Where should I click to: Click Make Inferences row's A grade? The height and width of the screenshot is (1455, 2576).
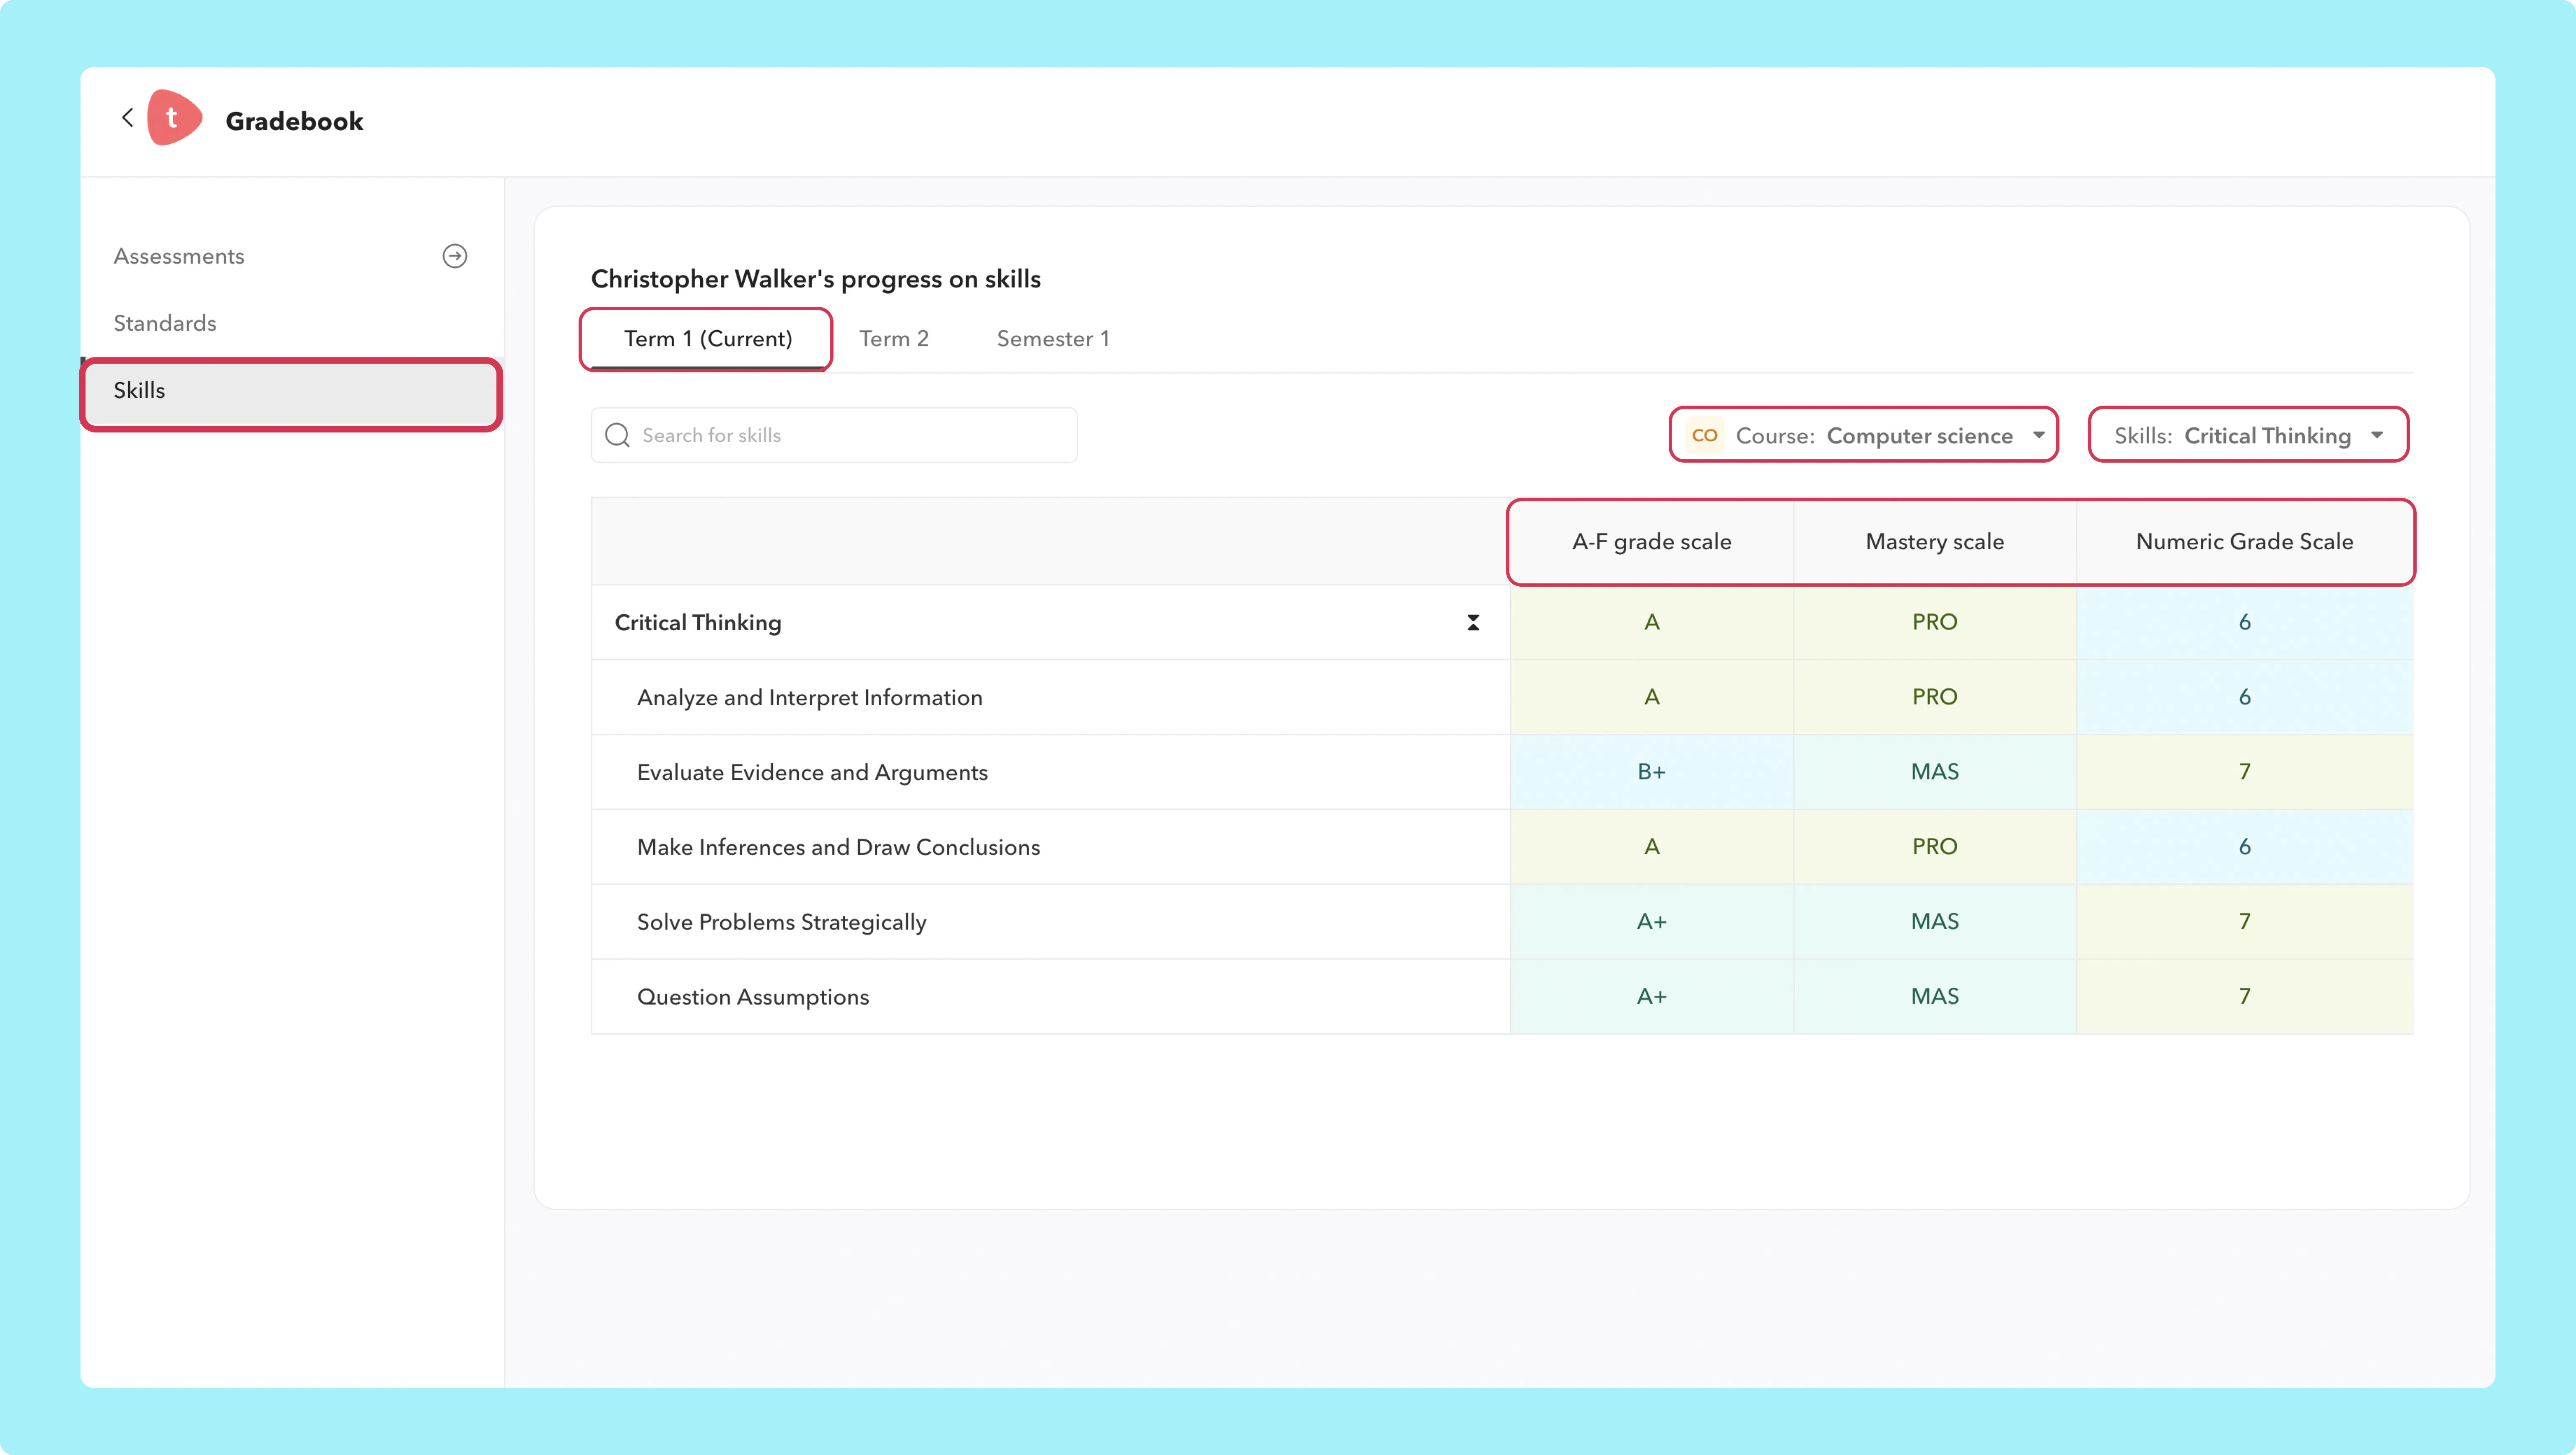(1652, 847)
